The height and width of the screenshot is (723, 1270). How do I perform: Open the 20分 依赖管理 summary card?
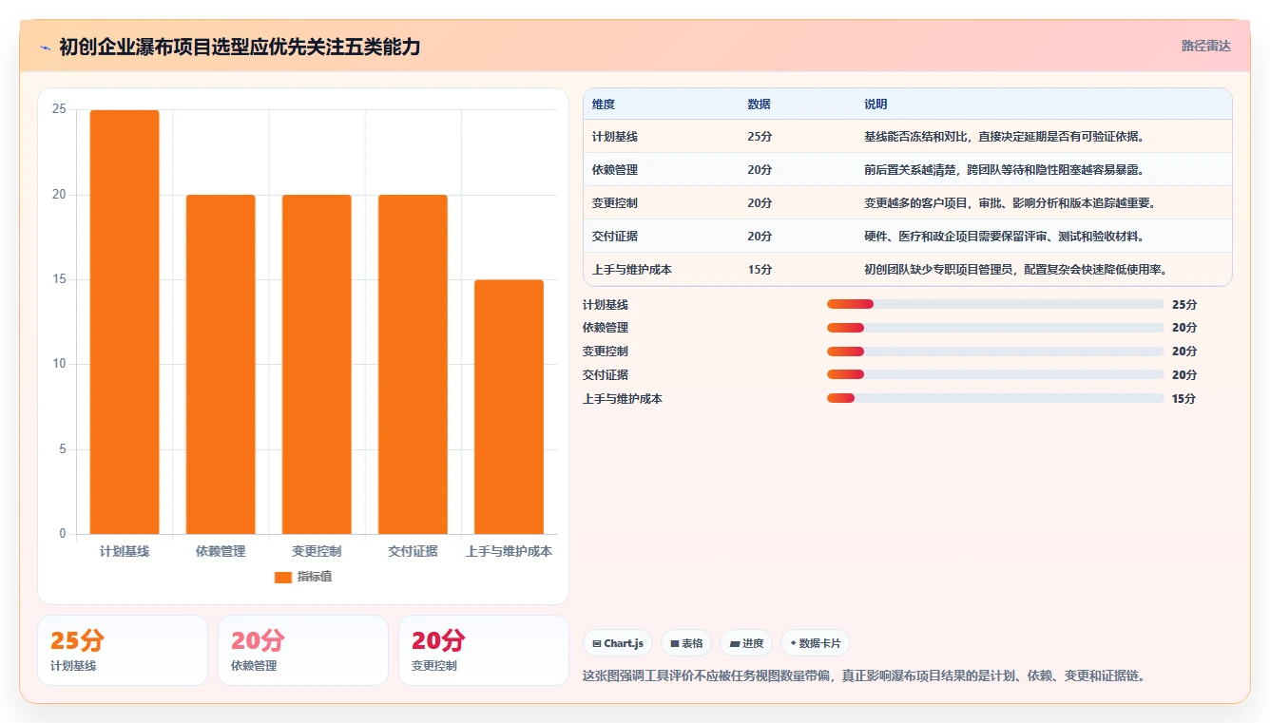click(303, 650)
